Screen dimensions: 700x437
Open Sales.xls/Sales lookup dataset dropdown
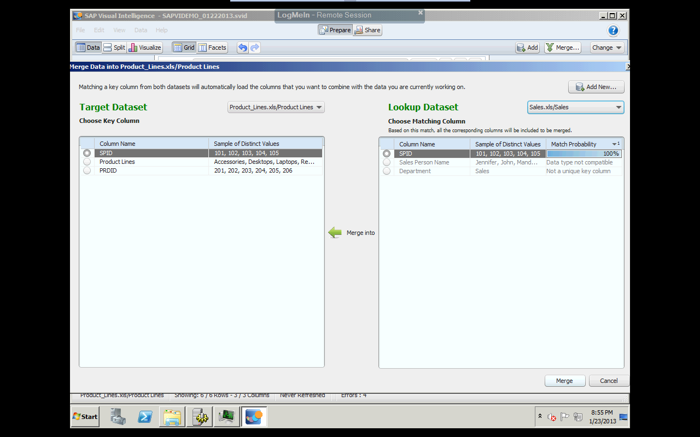pos(576,107)
